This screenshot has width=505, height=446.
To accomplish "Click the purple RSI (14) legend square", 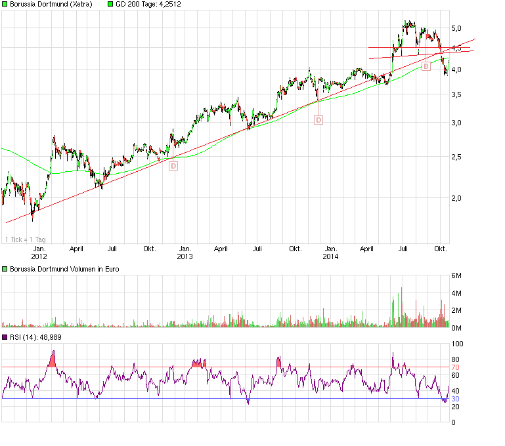I will 5,337.
